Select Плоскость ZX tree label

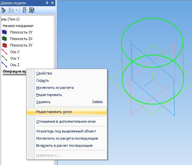coord(21,39)
